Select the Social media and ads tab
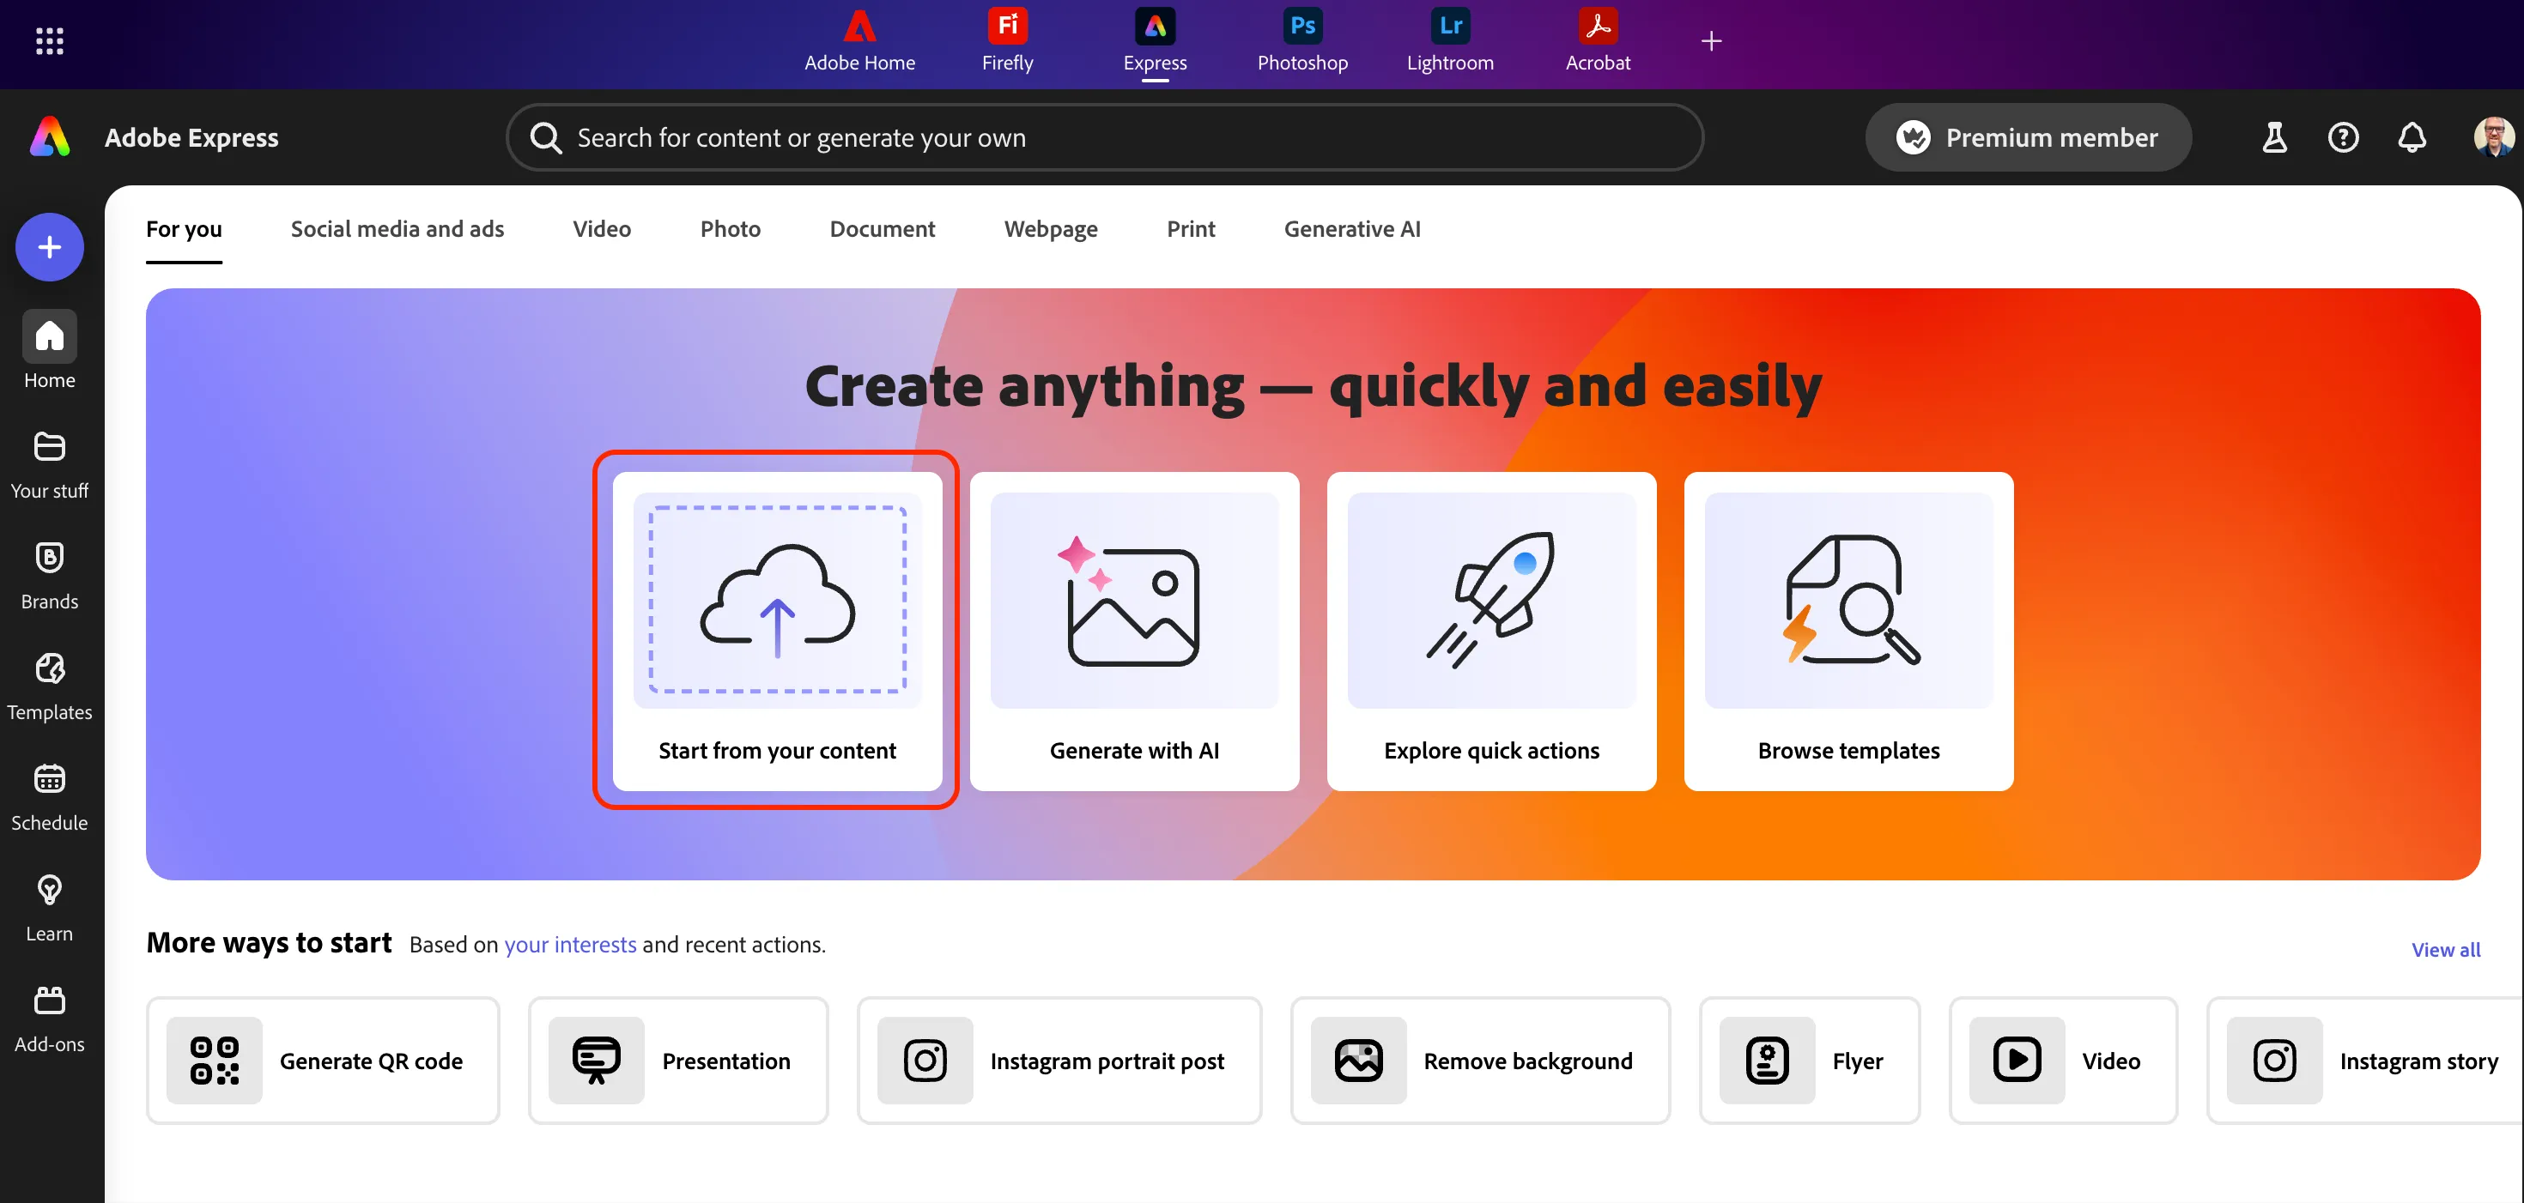Image resolution: width=2524 pixels, height=1203 pixels. [397, 229]
